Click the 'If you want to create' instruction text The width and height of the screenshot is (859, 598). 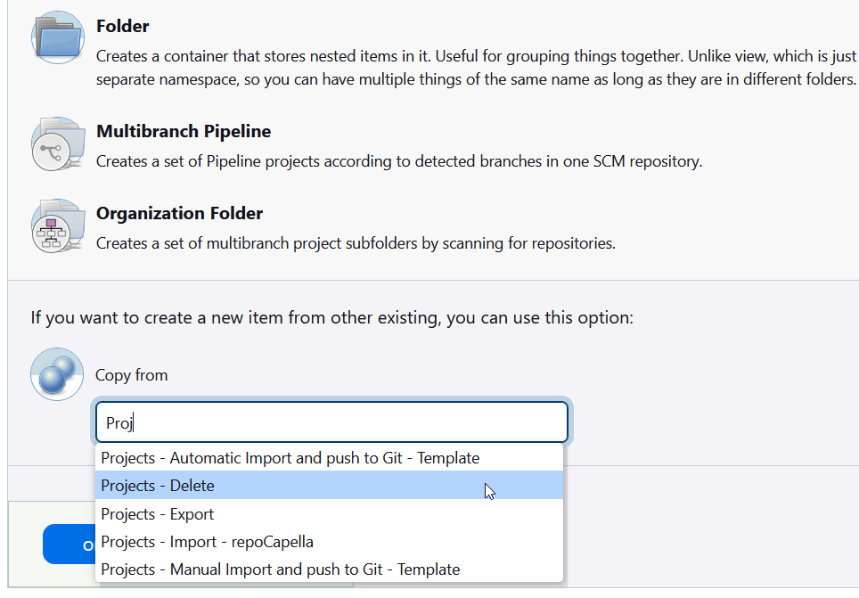[x=331, y=318]
